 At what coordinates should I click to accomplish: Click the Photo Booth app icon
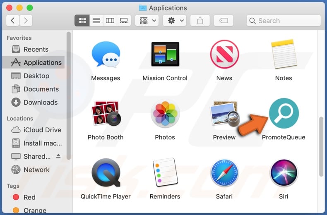click(x=106, y=114)
